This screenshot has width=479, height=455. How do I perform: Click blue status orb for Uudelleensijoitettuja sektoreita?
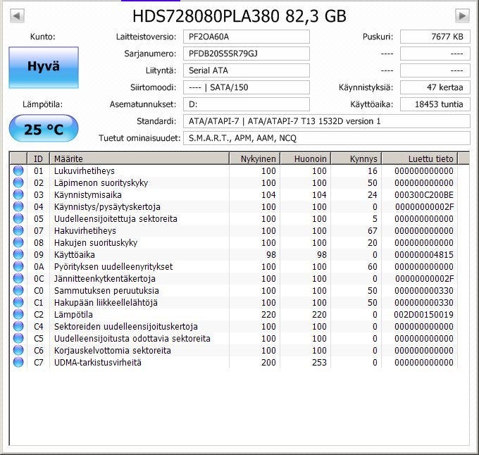18,218
